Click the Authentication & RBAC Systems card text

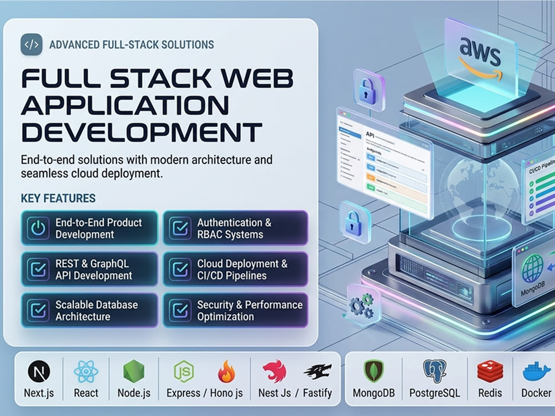[x=234, y=228]
